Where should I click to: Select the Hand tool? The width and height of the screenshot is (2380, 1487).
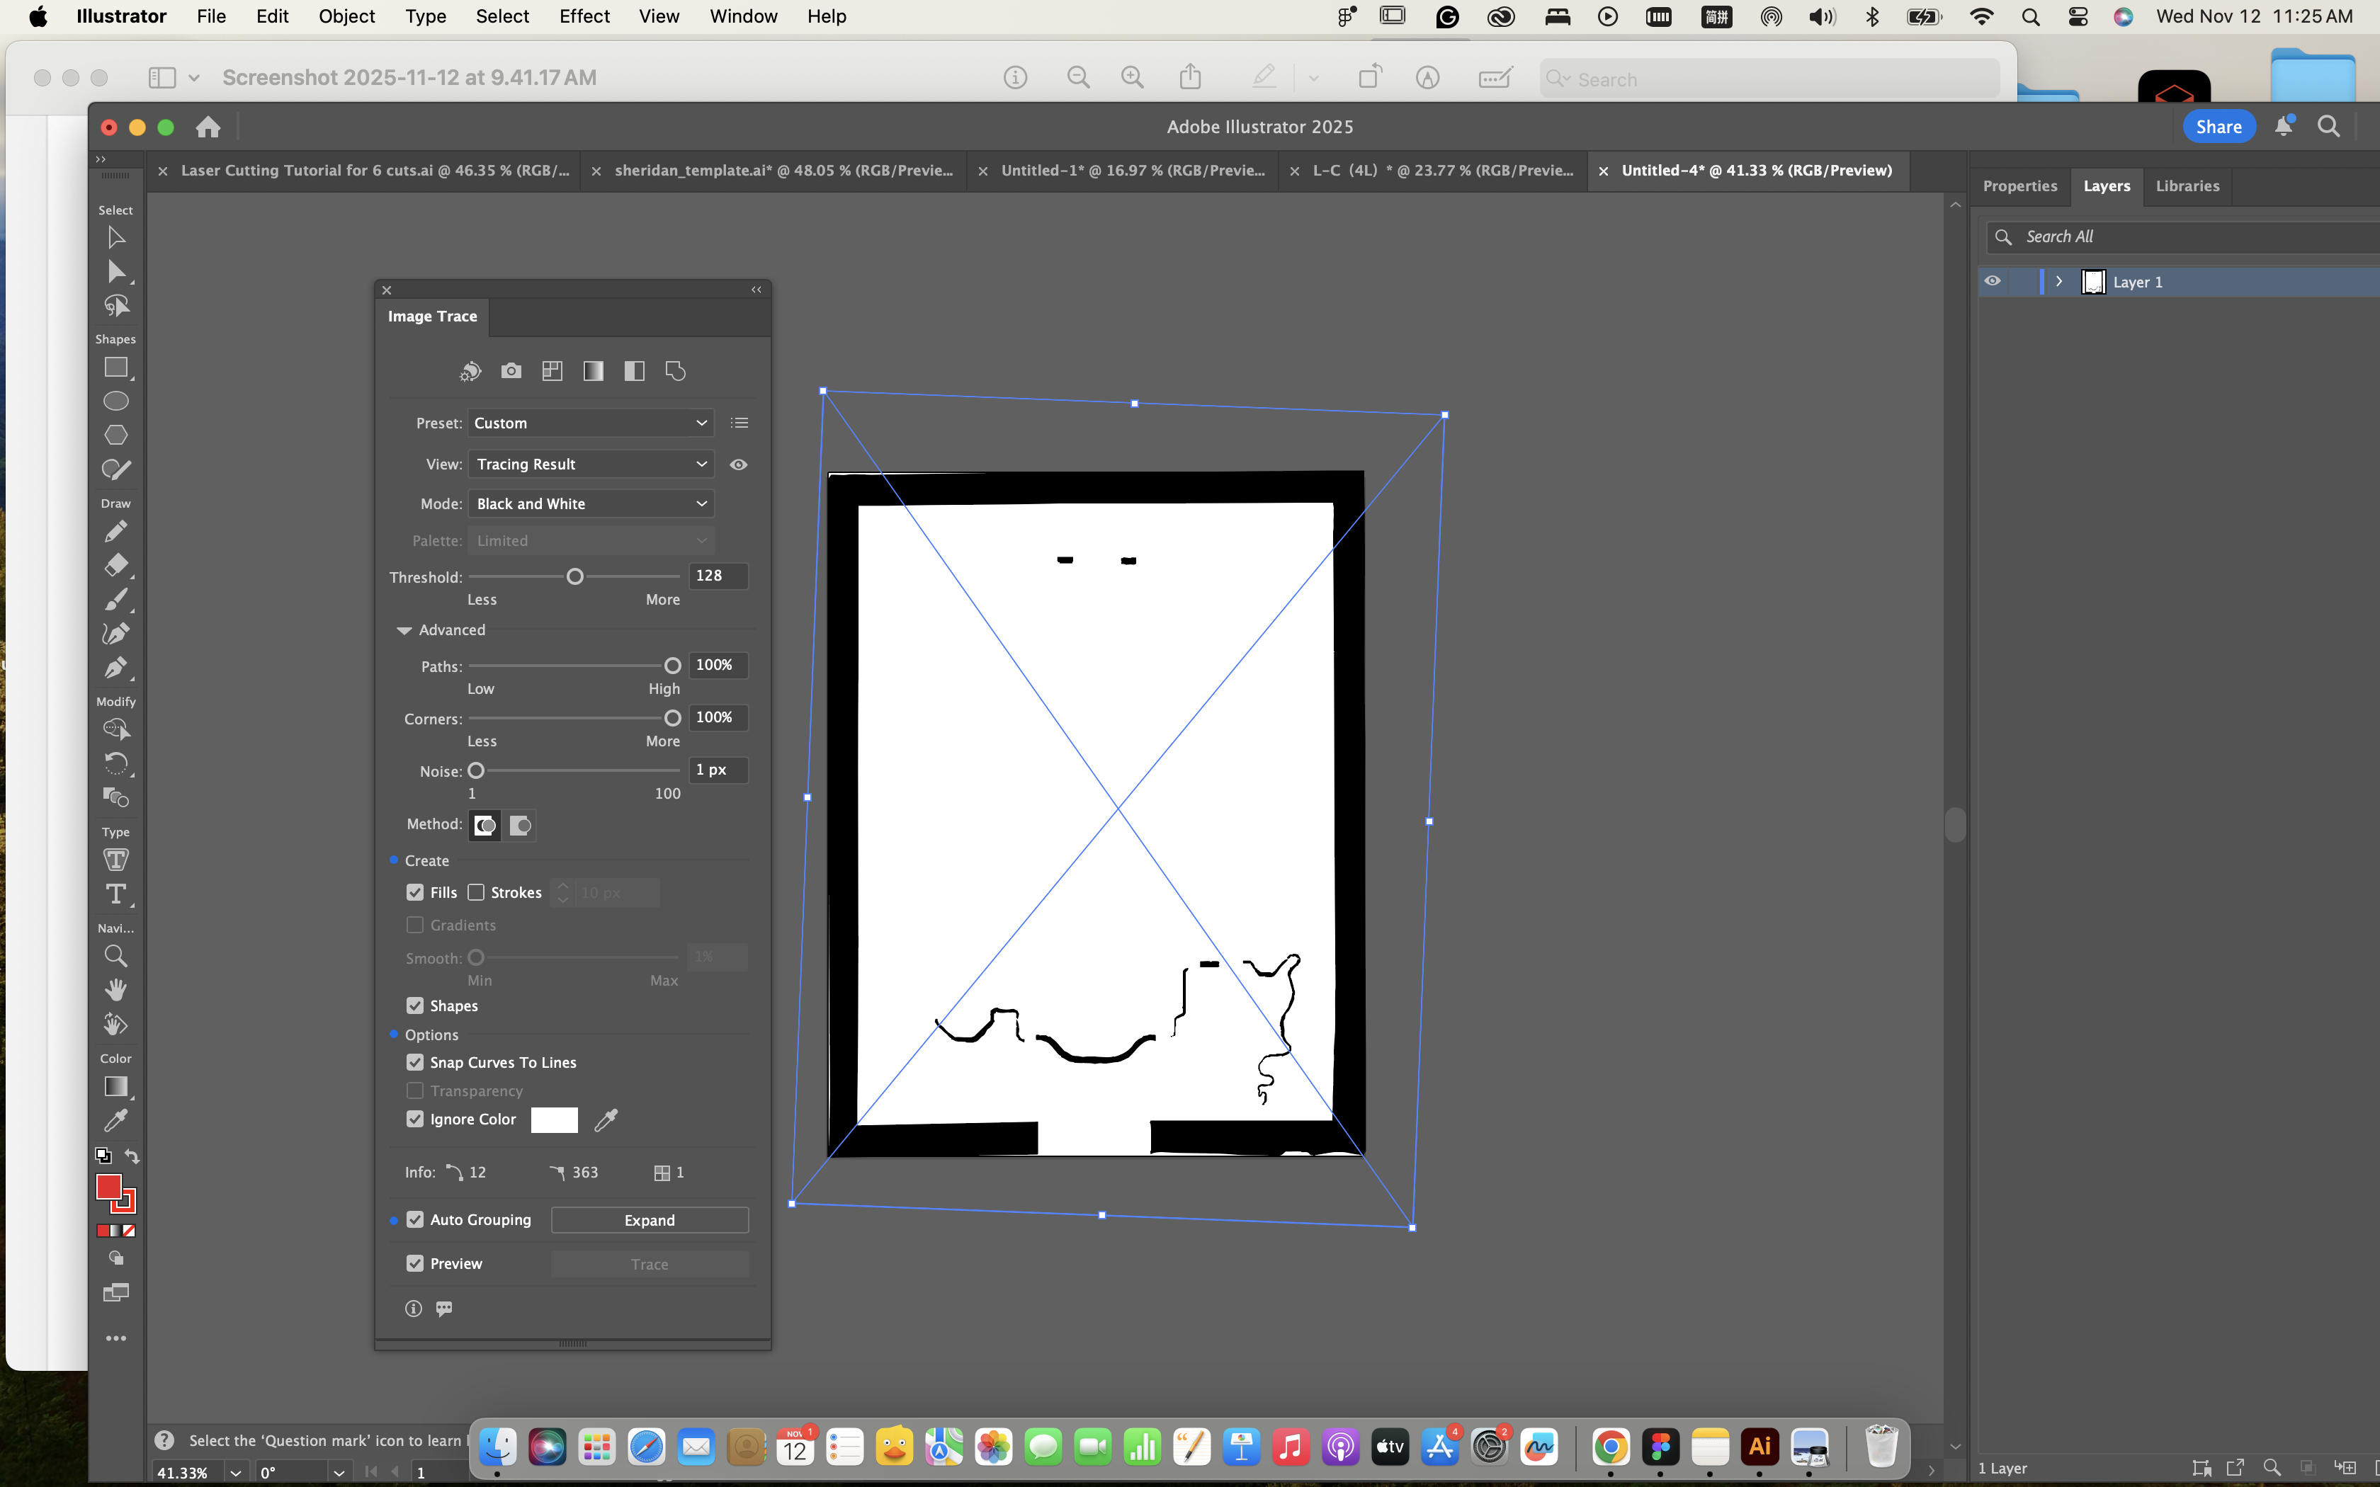tap(116, 989)
